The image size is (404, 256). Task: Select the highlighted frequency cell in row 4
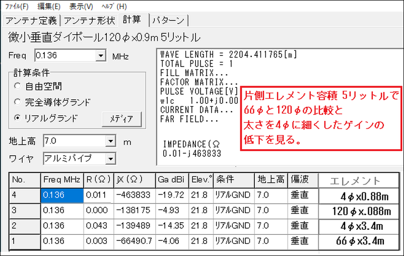tap(61, 196)
